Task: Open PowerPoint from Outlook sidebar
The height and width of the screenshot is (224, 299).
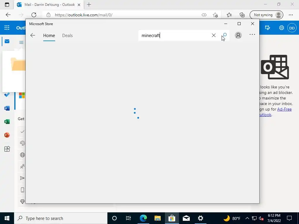Action: (7, 135)
